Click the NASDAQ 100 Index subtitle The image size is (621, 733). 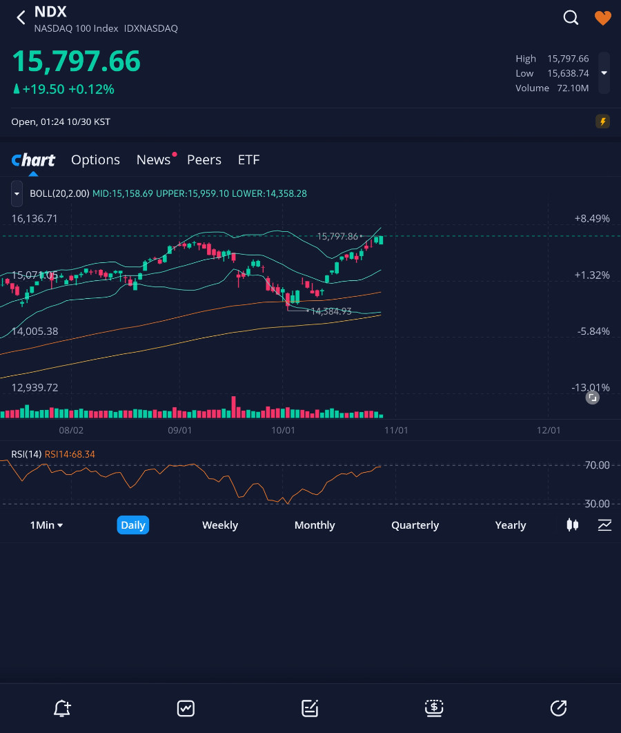(76, 28)
